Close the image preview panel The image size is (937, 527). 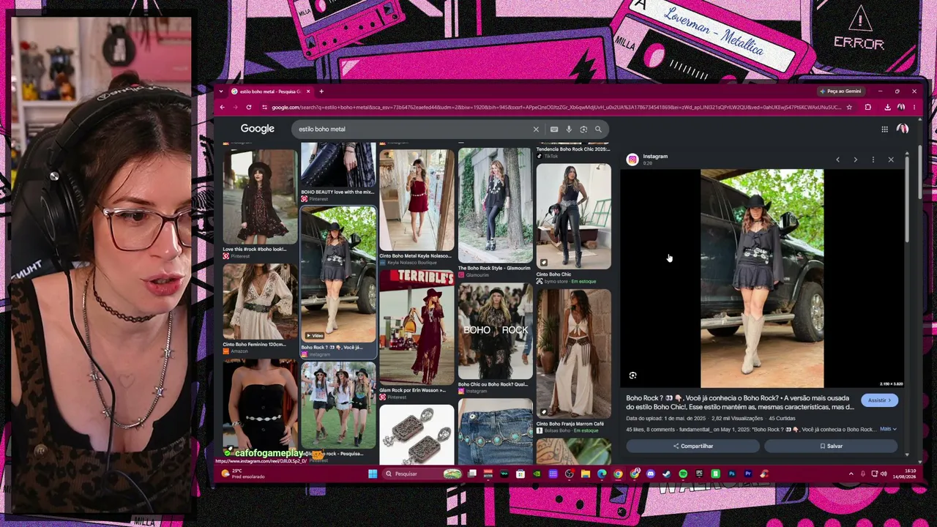(891, 160)
